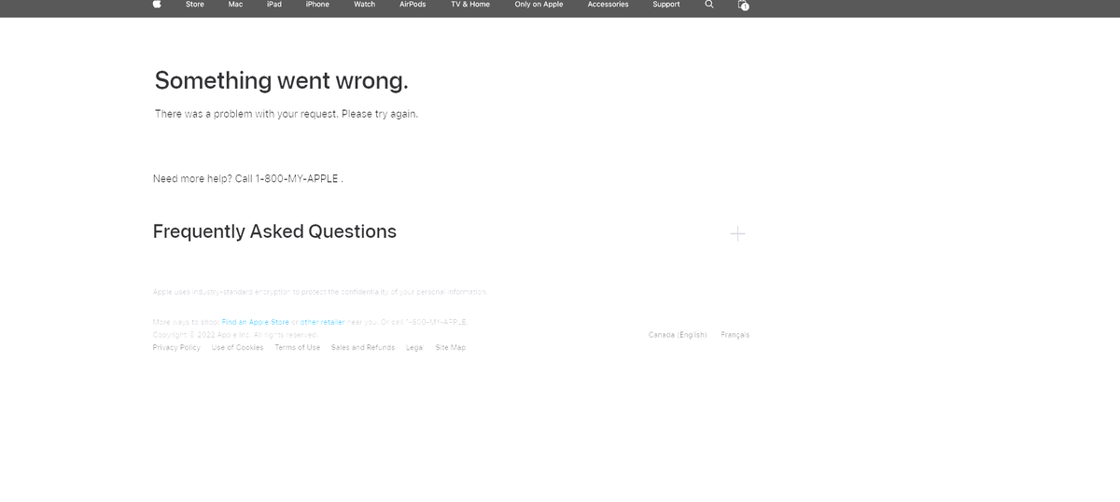Open the search magnifier icon
The width and height of the screenshot is (1120, 502).
pos(709,5)
